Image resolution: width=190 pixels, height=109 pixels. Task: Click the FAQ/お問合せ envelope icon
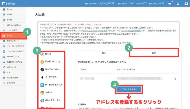[4, 78]
